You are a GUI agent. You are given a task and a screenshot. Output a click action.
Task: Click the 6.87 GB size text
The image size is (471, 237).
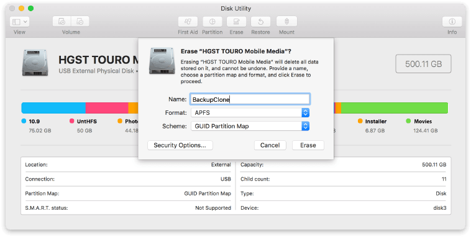(375, 131)
